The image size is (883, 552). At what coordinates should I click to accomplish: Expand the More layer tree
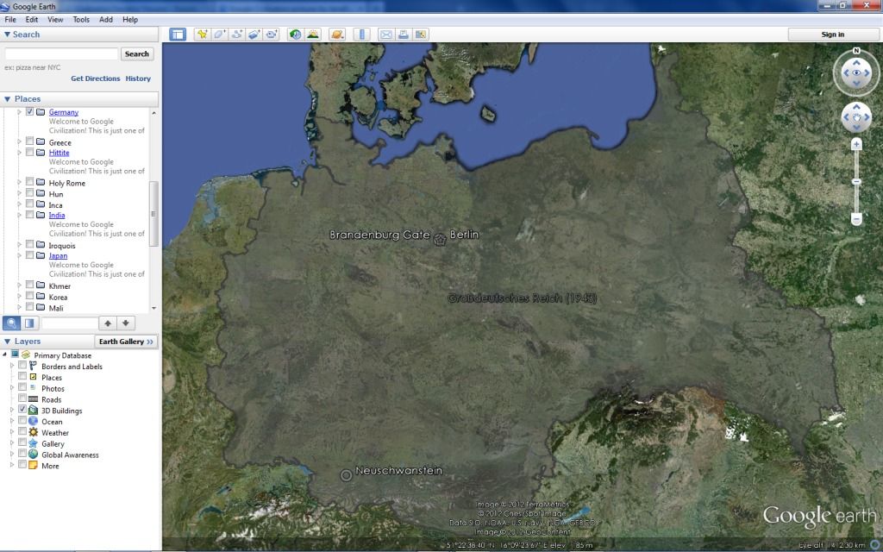(12, 465)
